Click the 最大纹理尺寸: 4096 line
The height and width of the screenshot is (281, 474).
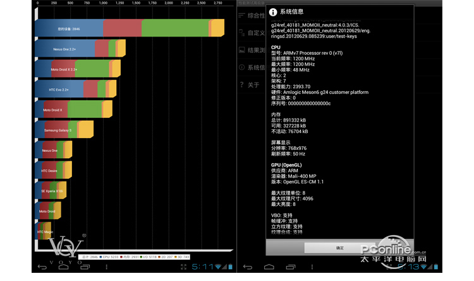pos(292,198)
